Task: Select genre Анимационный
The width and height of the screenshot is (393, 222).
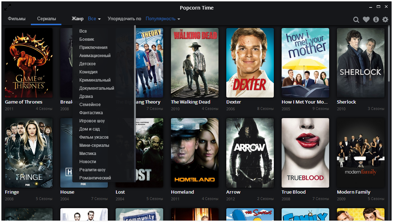Action: pyautogui.click(x=95, y=56)
